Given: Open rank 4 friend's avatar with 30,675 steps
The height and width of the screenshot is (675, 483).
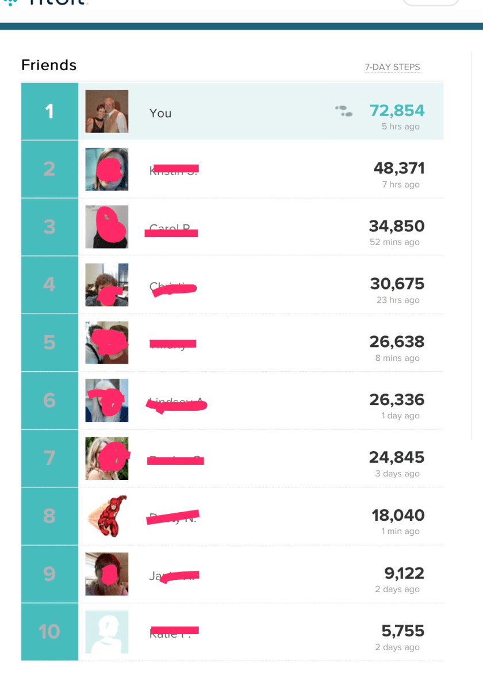Looking at the screenshot, I should tap(107, 285).
